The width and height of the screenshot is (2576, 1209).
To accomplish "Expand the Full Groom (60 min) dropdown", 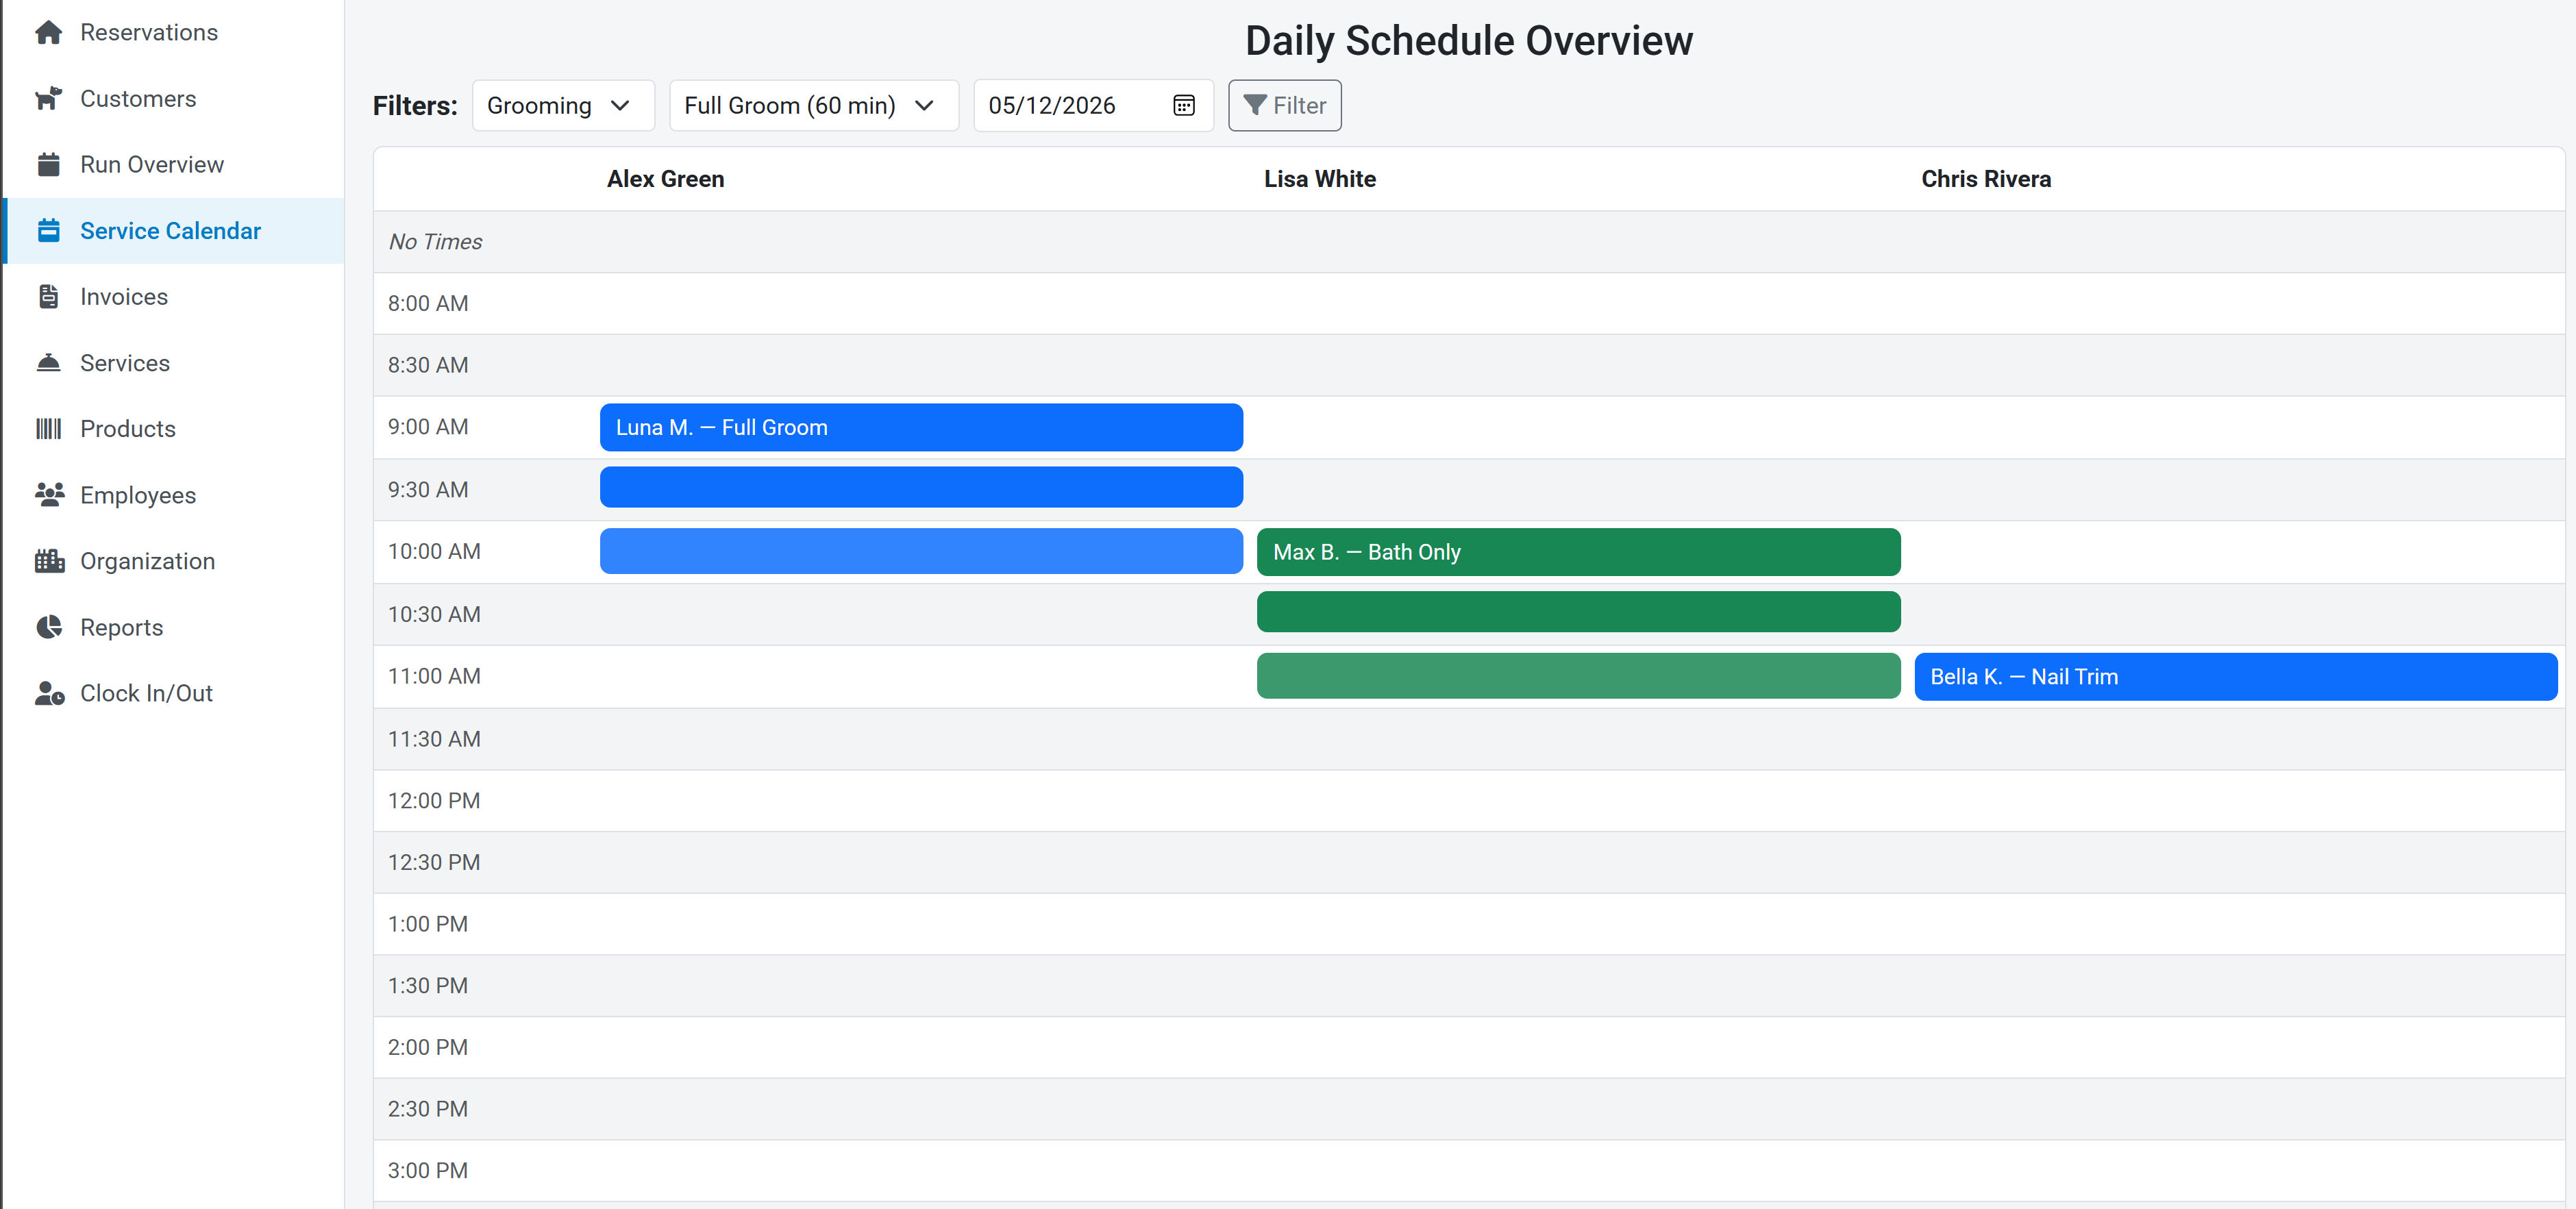I will pyautogui.click(x=813, y=106).
